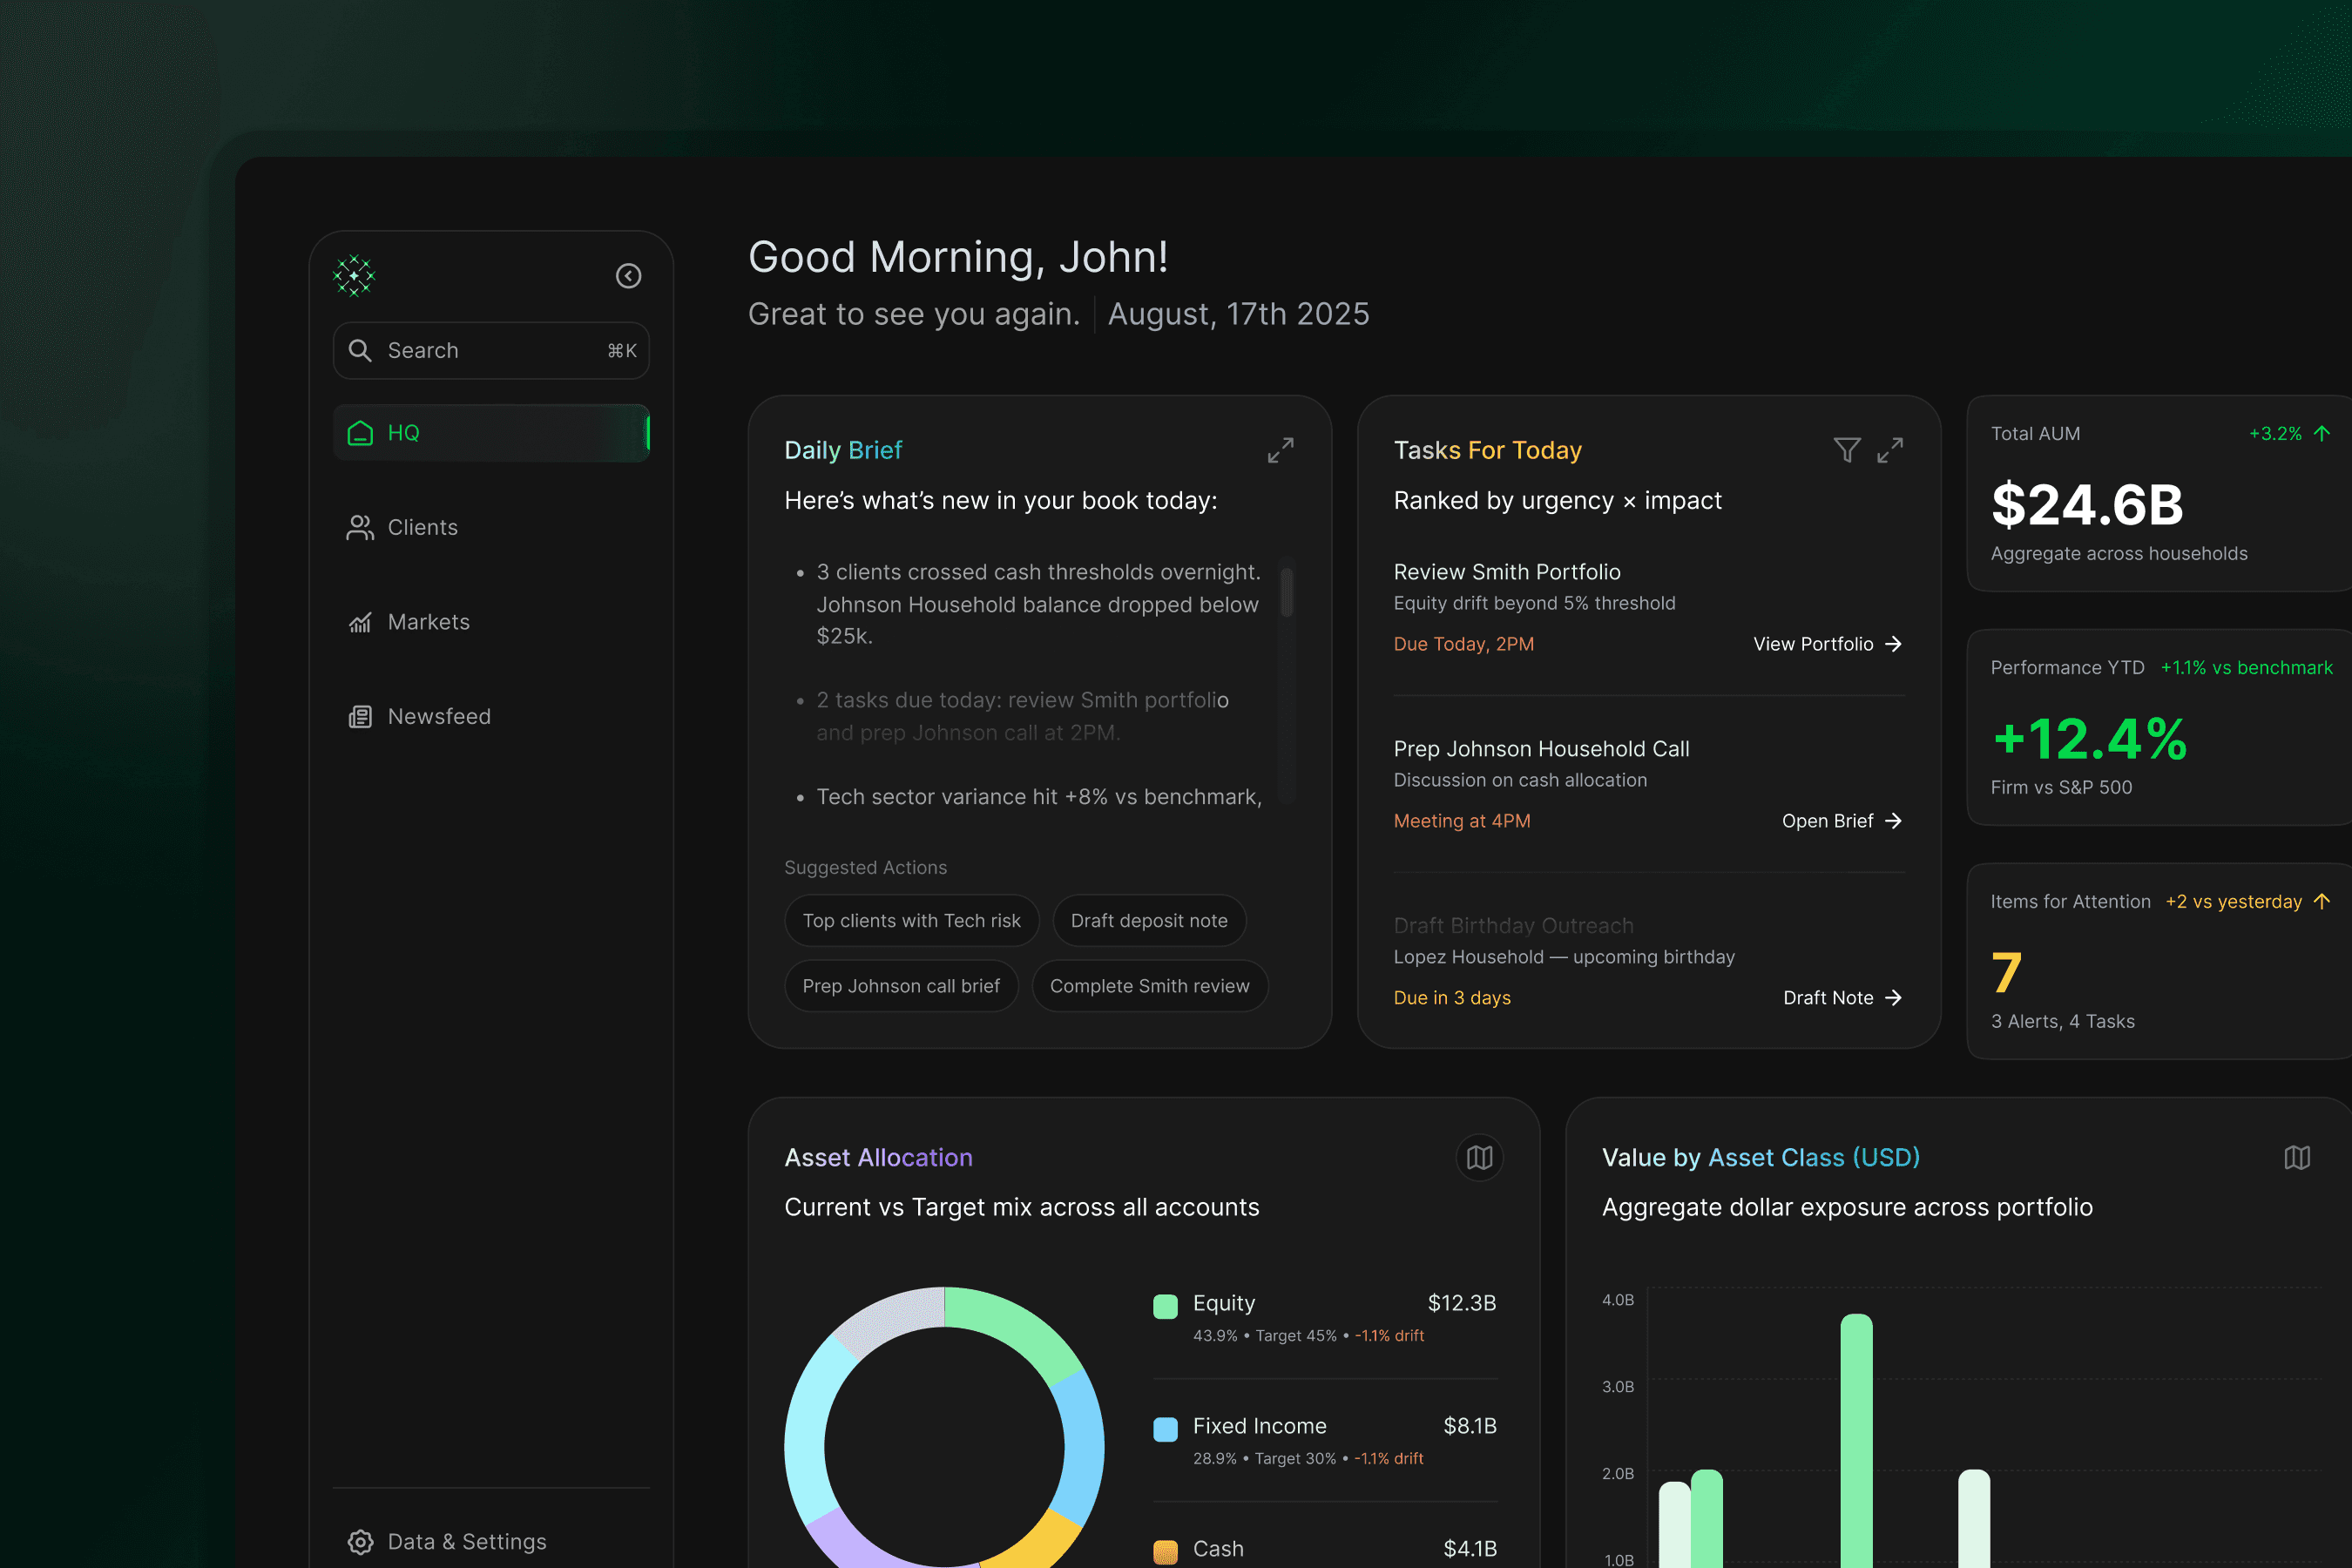This screenshot has height=1568, width=2352.
Task: Click the Meeting at 4PM label
Action: (x=1461, y=821)
